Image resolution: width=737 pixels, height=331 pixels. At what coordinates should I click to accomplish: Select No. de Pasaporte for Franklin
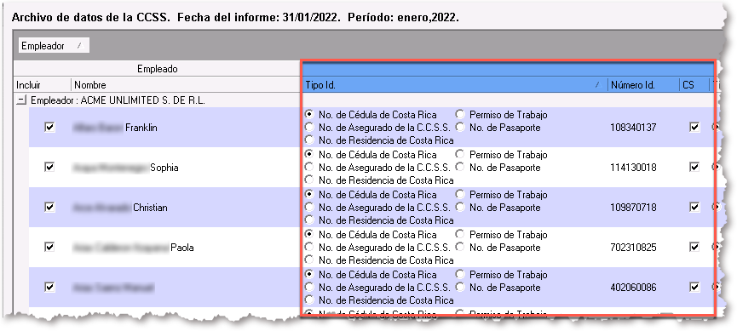460,127
